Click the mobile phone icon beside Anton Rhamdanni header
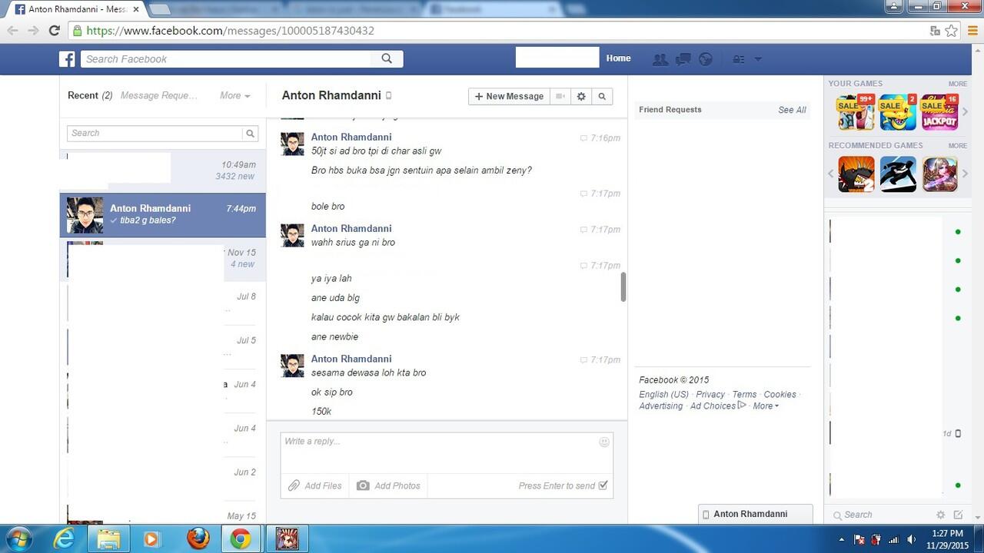The width and height of the screenshot is (984, 553). click(x=388, y=96)
